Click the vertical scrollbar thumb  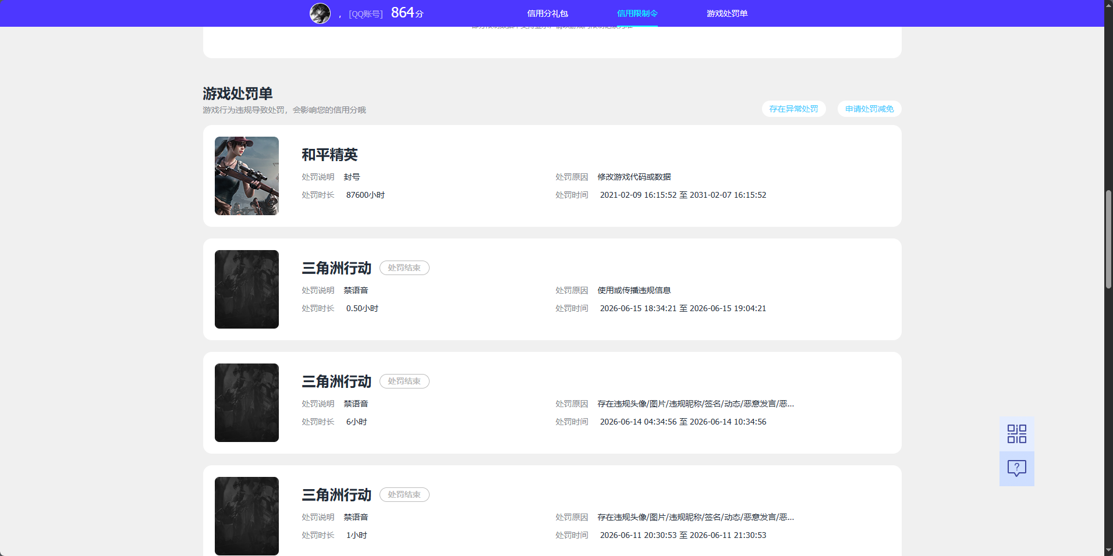pyautogui.click(x=1108, y=239)
